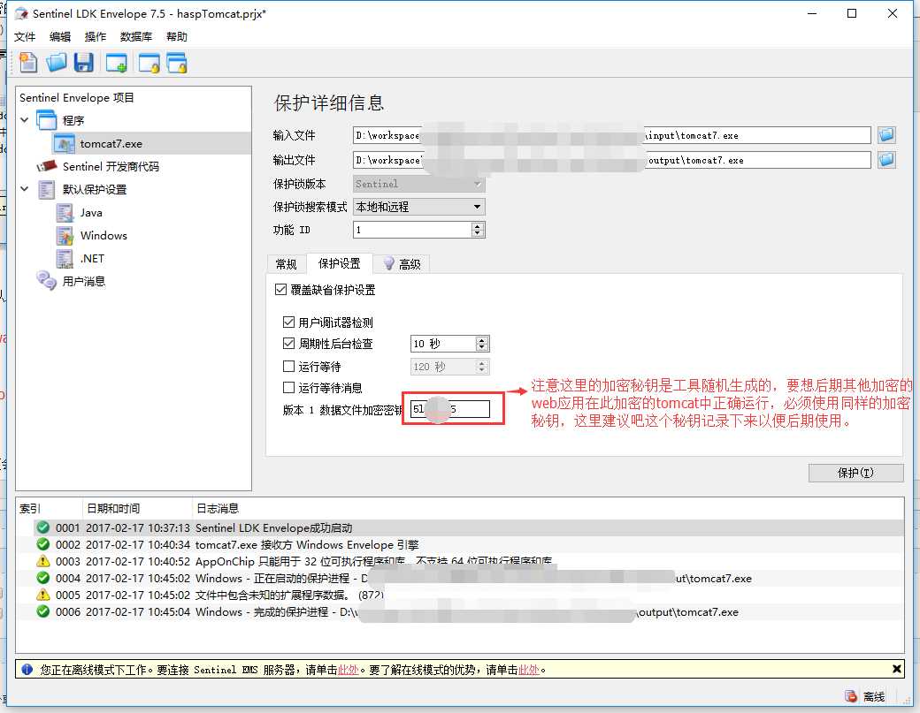Switch to the 保护设置 tab
Viewport: 920px width, 713px height.
(x=339, y=263)
